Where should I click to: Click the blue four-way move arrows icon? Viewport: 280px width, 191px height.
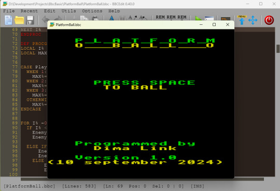click(253, 20)
